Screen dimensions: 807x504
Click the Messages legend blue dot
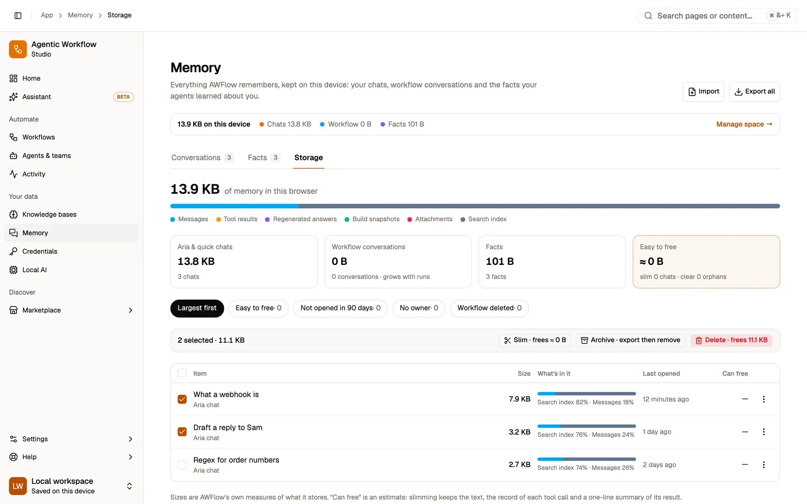(x=173, y=219)
